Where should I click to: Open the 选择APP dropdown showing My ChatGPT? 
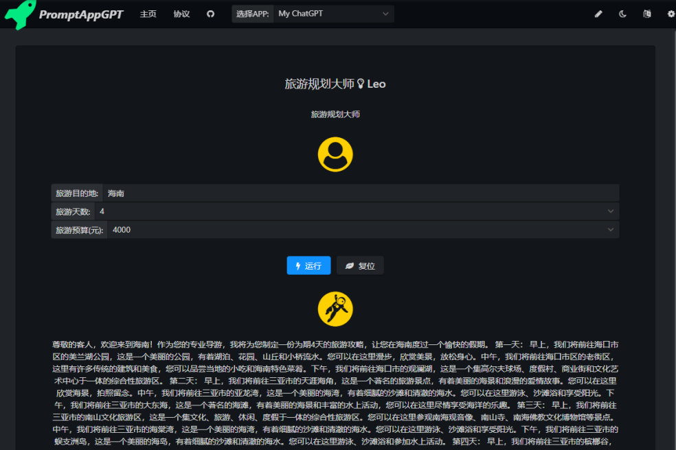pos(334,14)
